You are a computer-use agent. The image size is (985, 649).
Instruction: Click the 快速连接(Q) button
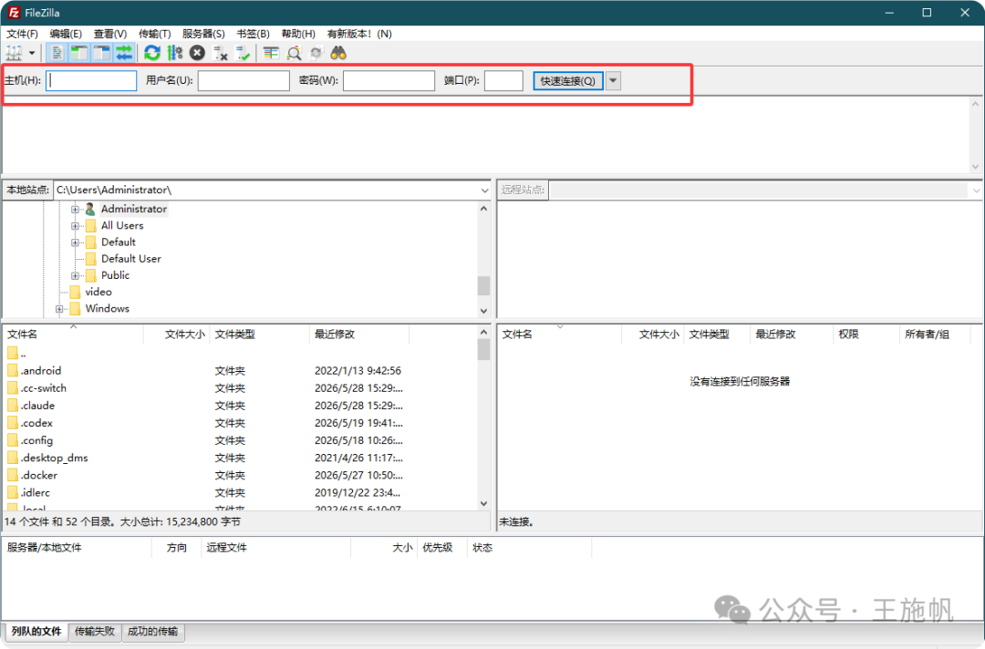[568, 80]
